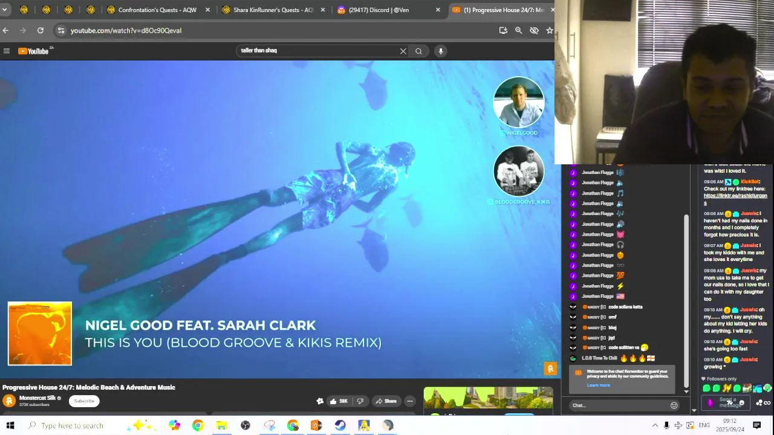Image resolution: width=774 pixels, height=435 pixels.
Task: Bookmark this page with the star icon
Action: [x=549, y=30]
